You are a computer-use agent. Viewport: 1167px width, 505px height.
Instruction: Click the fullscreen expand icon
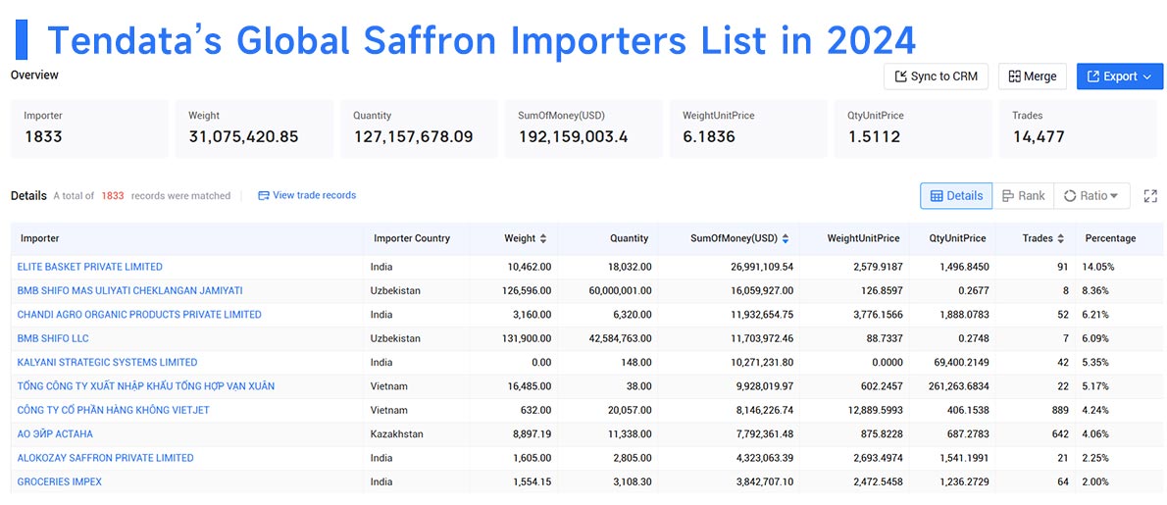(1150, 195)
